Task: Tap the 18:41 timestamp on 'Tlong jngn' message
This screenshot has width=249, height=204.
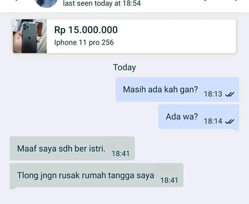Action: pyautogui.click(x=169, y=181)
